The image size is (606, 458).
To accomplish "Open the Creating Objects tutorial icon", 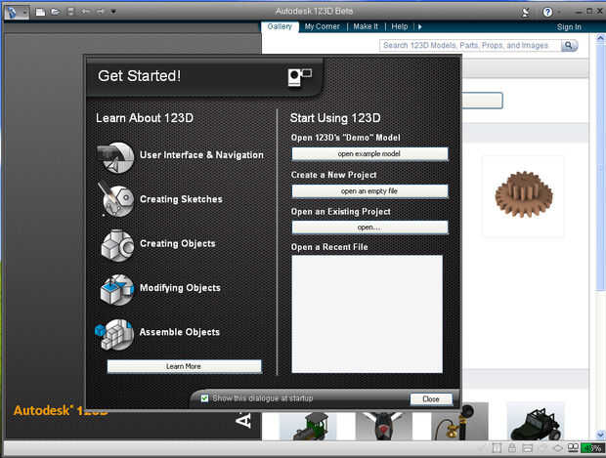I will click(117, 246).
